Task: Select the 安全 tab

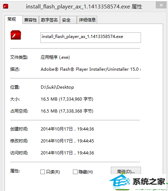Action: [68, 20]
